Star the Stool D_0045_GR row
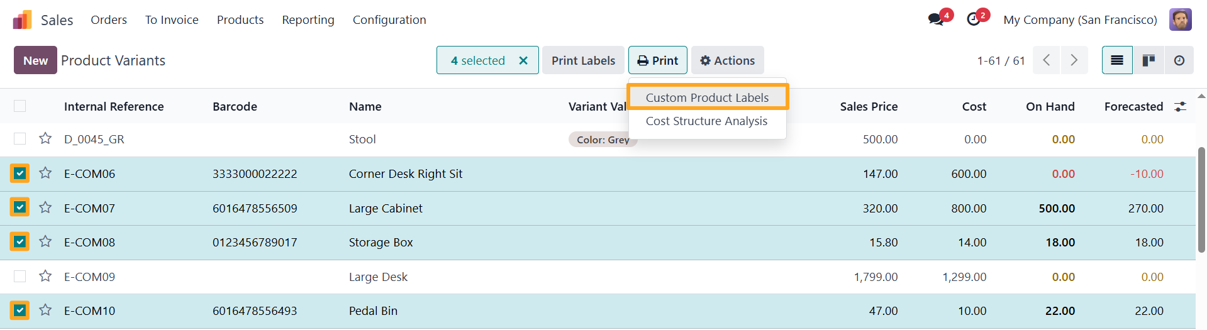This screenshot has height=330, width=1207. point(45,138)
